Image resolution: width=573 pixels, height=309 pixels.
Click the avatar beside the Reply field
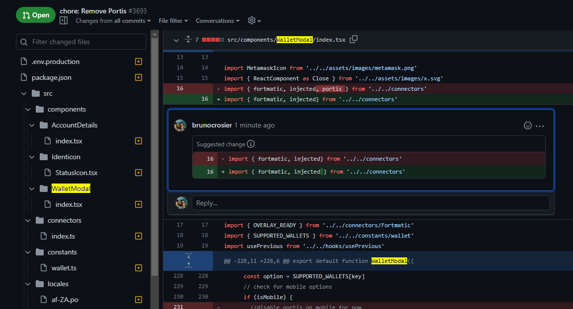[x=182, y=203]
